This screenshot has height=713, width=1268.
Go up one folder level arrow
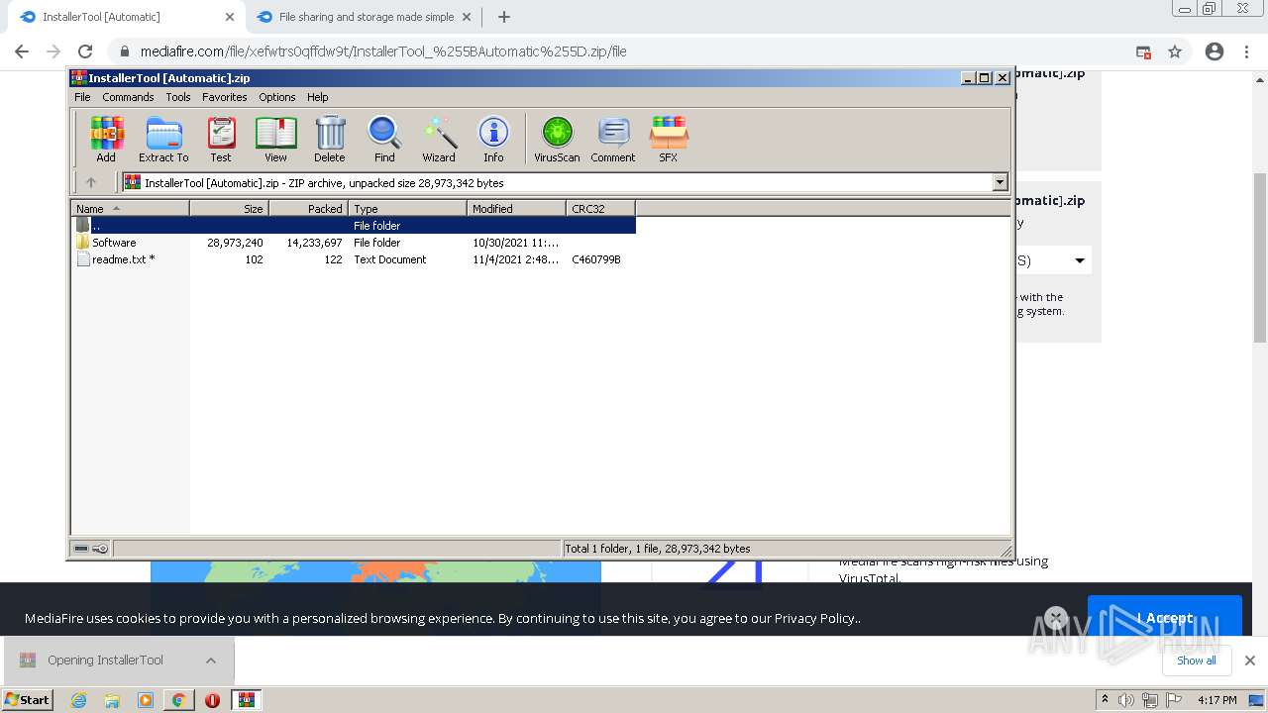click(91, 182)
